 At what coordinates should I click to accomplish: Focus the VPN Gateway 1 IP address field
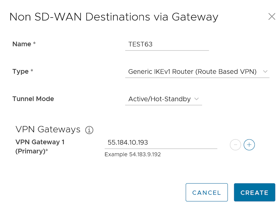point(160,143)
